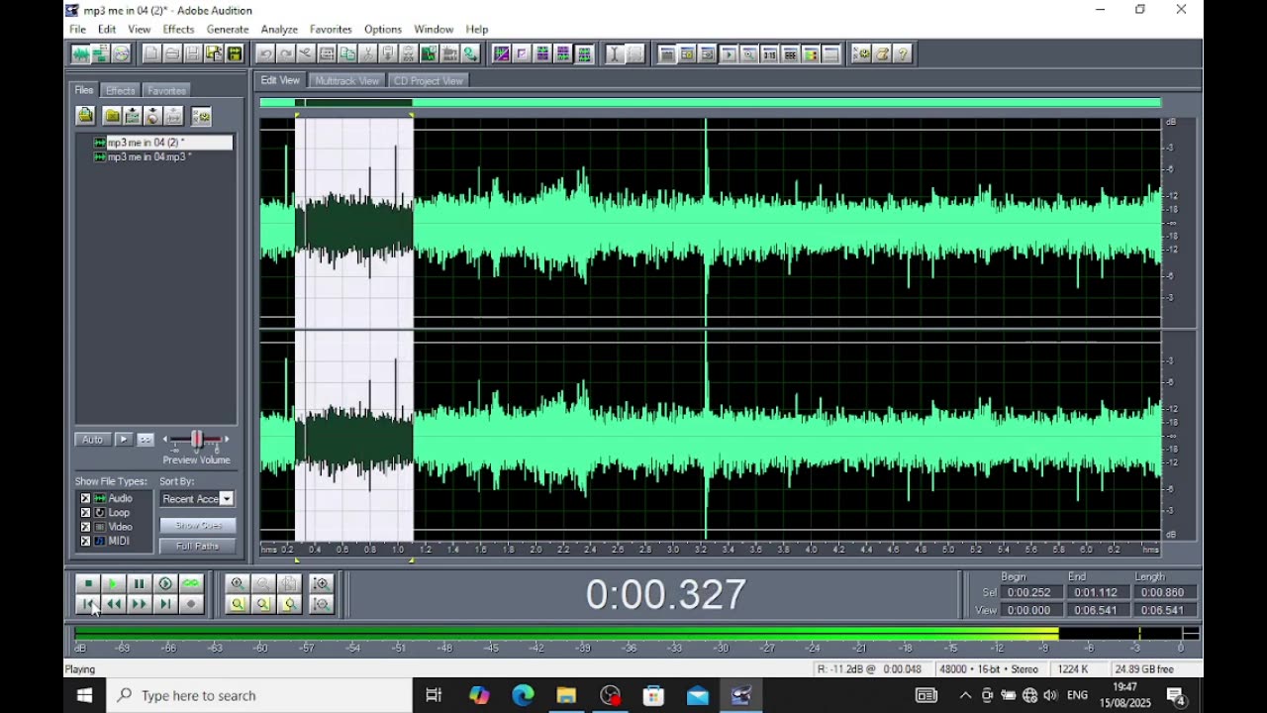The image size is (1267, 713).
Task: Click the Fast Forward transport button
Action: (x=139, y=604)
